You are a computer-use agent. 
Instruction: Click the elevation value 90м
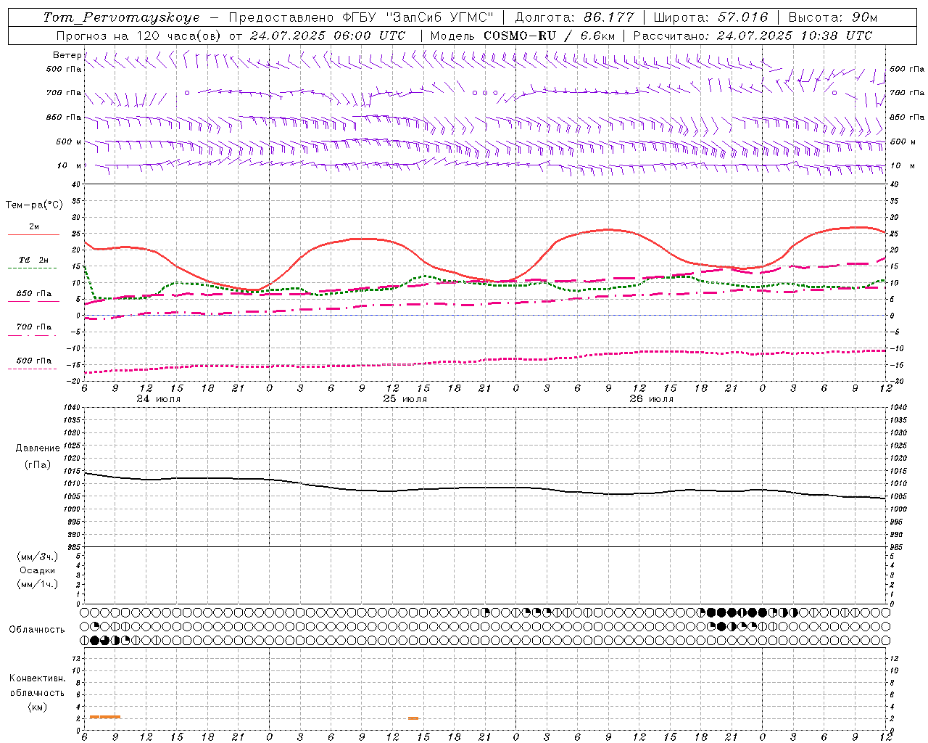(x=864, y=17)
